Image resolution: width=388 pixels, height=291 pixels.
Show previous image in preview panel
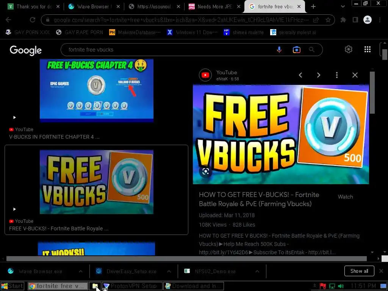point(300,75)
